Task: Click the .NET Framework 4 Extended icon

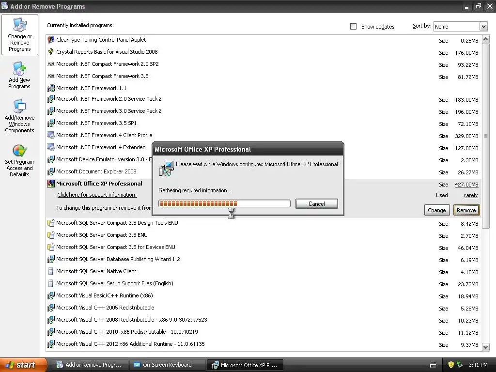Action: (50, 147)
